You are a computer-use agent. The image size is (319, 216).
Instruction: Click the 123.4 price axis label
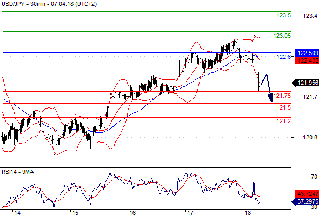pos(310,16)
